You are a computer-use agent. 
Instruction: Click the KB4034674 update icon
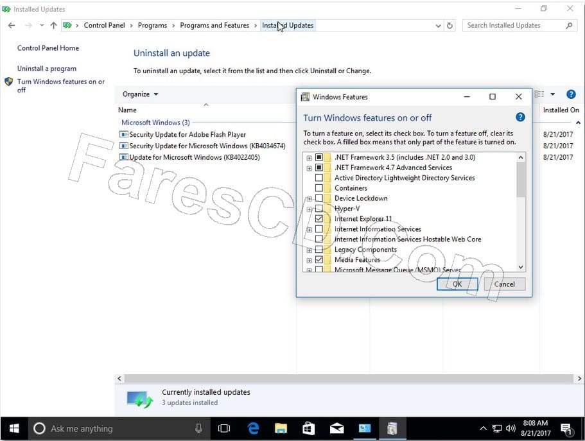123,146
